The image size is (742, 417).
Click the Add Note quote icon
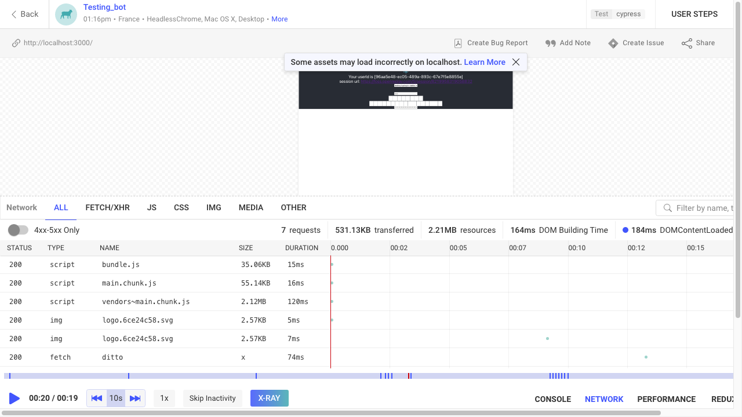click(x=551, y=43)
